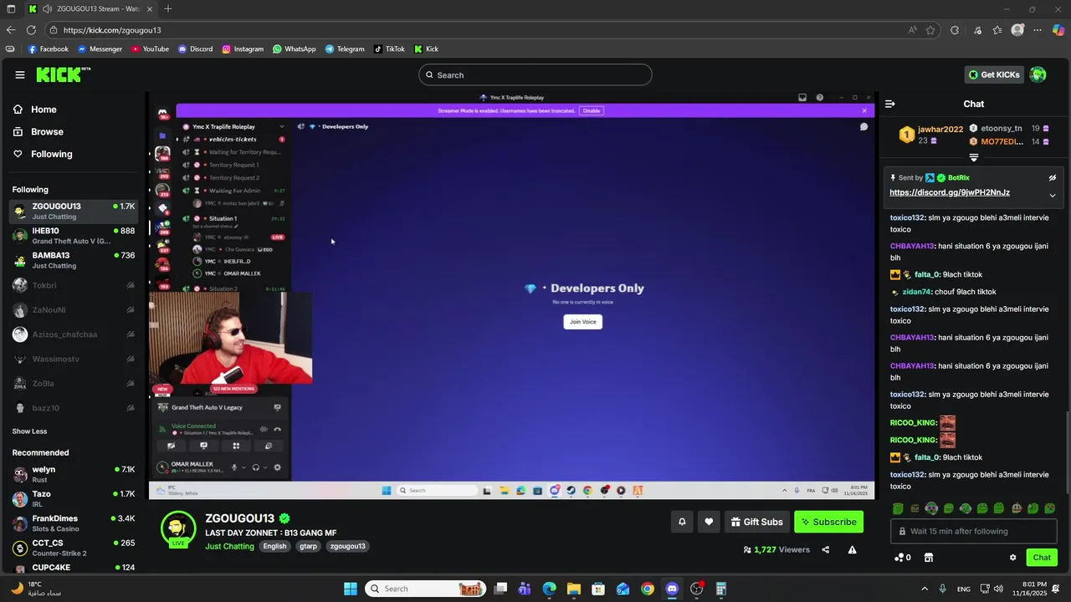1071x602 pixels.
Task: Click Get KICKs button
Action: click(x=994, y=74)
